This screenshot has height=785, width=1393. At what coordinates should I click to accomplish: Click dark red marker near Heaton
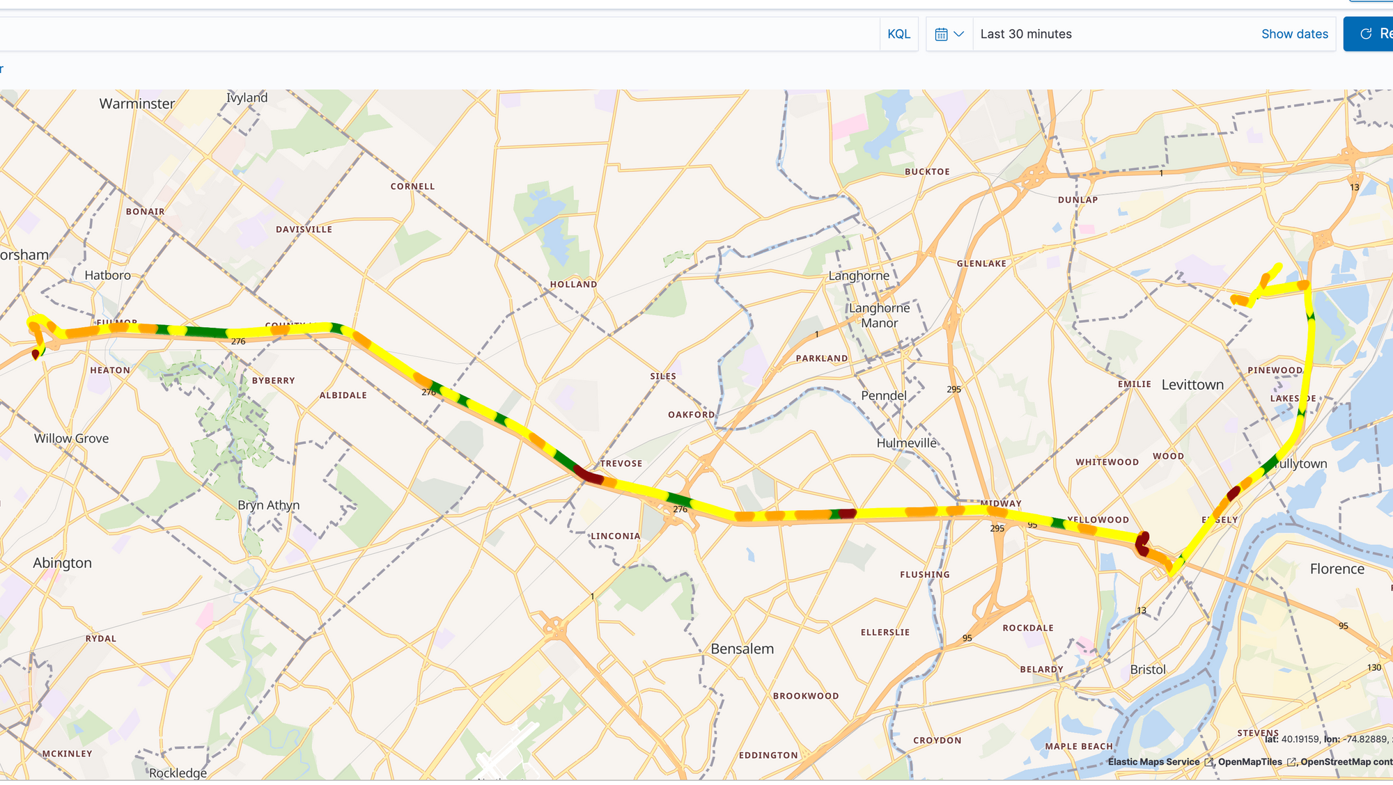(36, 354)
